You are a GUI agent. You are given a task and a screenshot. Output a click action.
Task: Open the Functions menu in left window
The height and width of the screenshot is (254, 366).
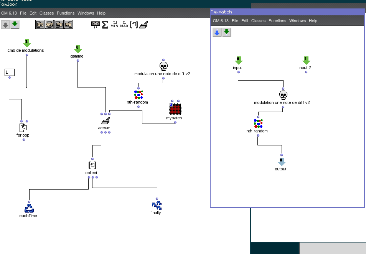point(66,13)
